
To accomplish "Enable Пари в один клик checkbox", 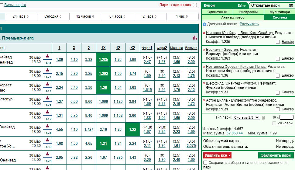I will 195,5.
